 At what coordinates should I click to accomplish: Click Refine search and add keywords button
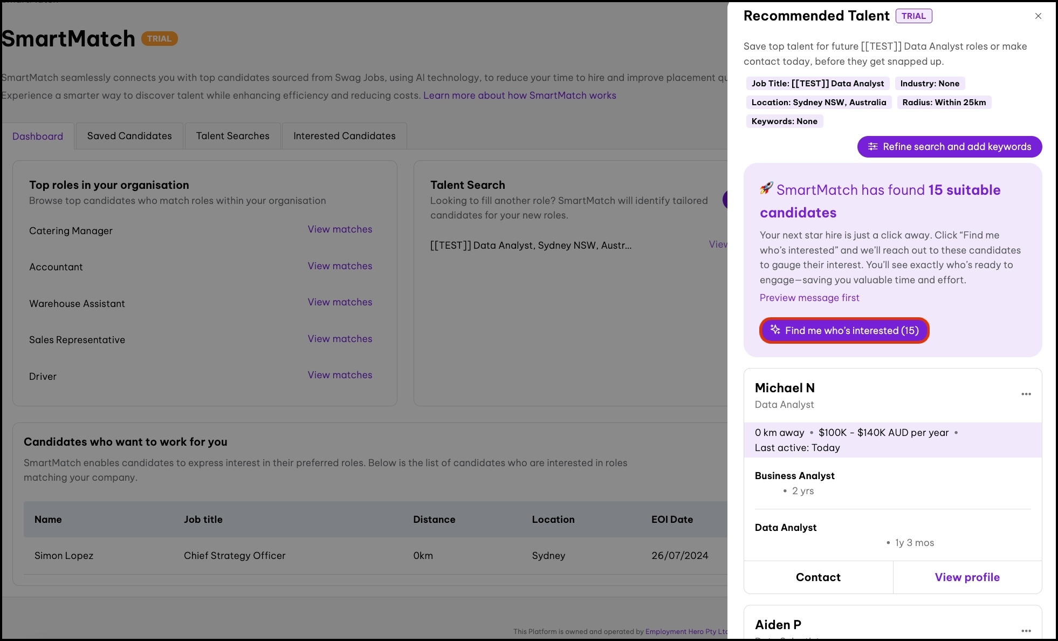pyautogui.click(x=949, y=147)
